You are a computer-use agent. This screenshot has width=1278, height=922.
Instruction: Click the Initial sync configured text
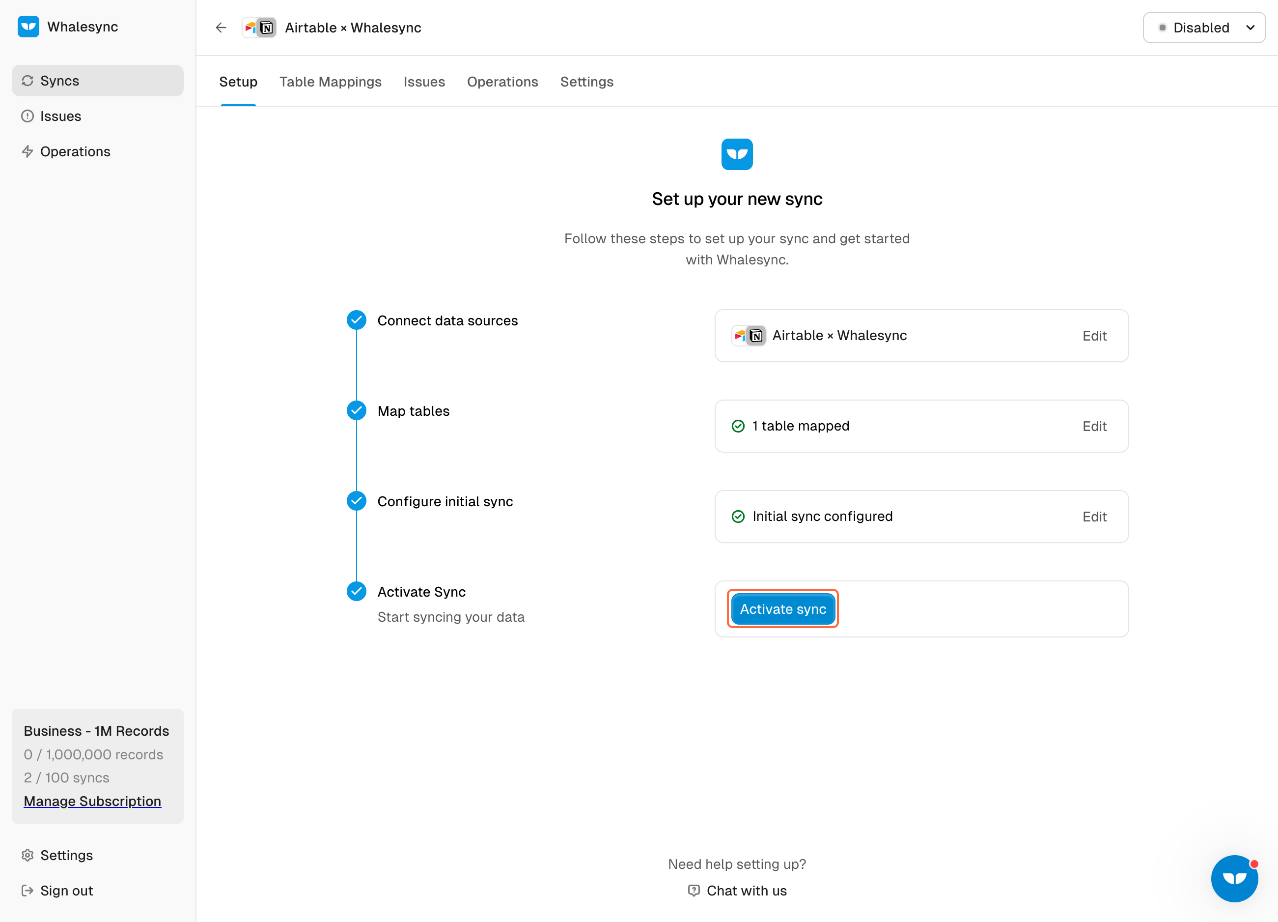(823, 517)
